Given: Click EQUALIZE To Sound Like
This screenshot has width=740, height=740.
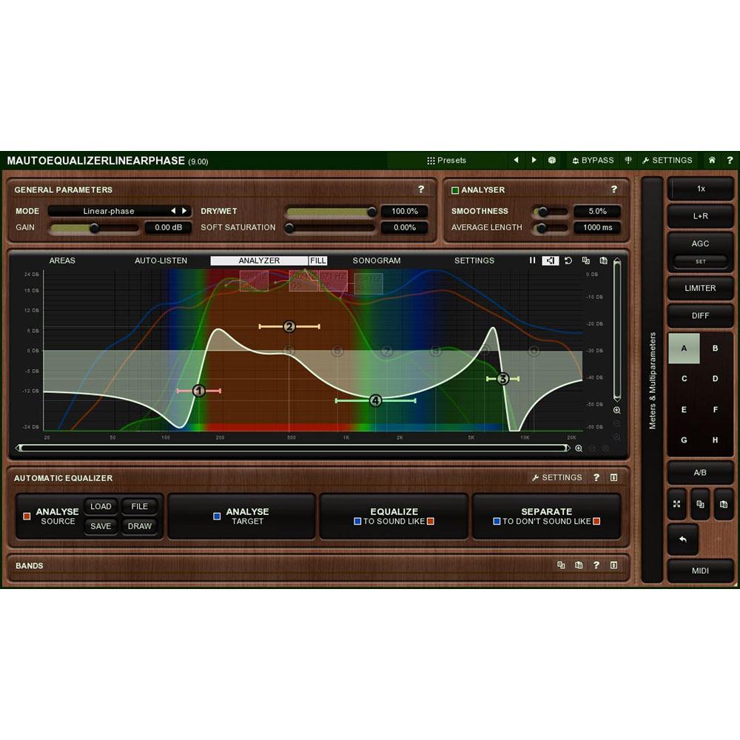Looking at the screenshot, I should [393, 516].
